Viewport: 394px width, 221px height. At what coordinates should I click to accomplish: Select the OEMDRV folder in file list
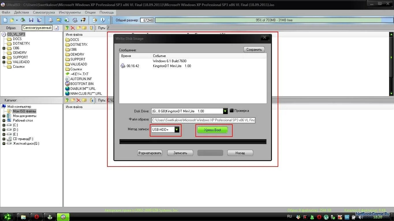click(x=77, y=54)
